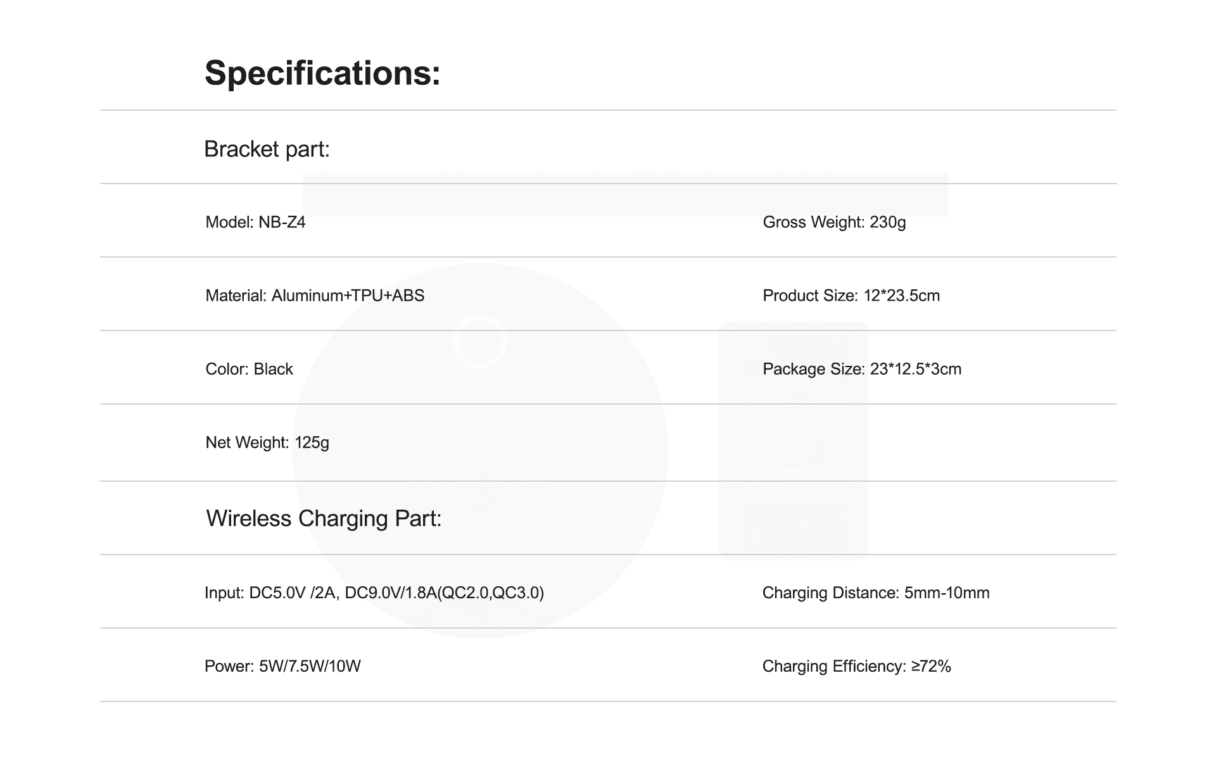Select Charging Distance: 5mm-10mm text
This screenshot has height=766, width=1216.
[876, 593]
